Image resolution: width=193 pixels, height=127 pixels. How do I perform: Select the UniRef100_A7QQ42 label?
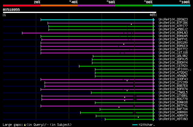point(173,73)
